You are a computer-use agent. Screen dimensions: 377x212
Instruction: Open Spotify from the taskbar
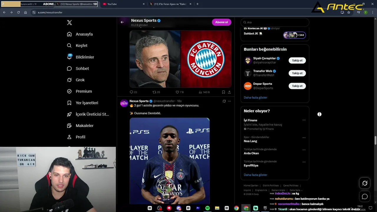coord(207,208)
